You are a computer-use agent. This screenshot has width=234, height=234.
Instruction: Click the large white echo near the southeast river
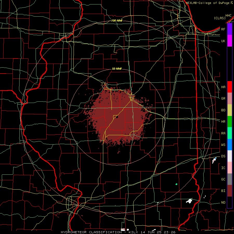(x=189, y=201)
